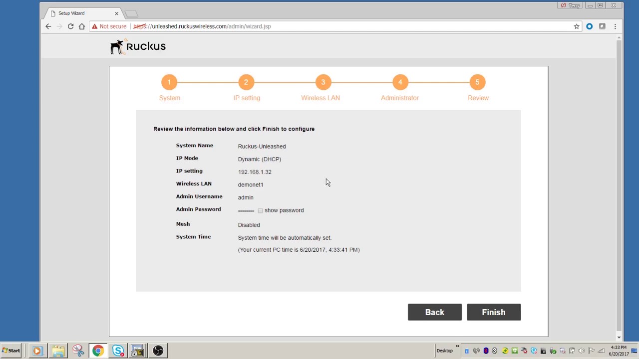Click the gray square extension icon
The height and width of the screenshot is (359, 639).
click(x=602, y=26)
